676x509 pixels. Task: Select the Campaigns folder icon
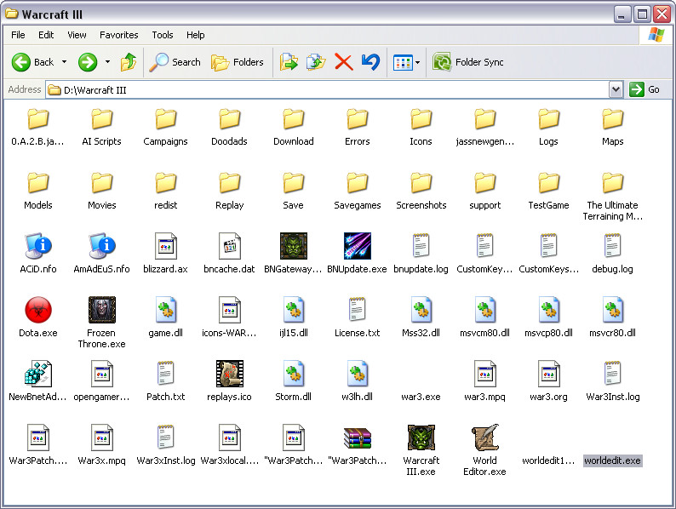(165, 119)
